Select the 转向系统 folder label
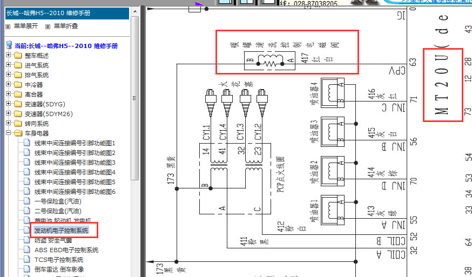This screenshot has width=472, height=277. (x=37, y=124)
